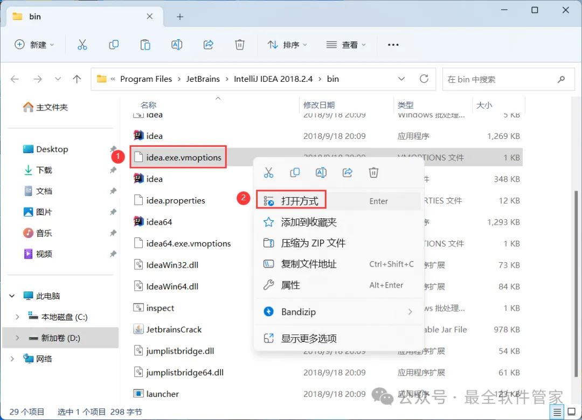
Task: Open the three-dots See more toolbar menu
Action: click(x=393, y=45)
